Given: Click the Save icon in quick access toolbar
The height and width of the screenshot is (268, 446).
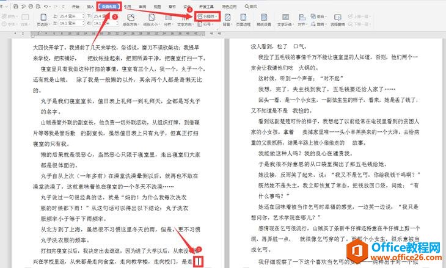Looking at the screenshot, I should pos(16,6).
